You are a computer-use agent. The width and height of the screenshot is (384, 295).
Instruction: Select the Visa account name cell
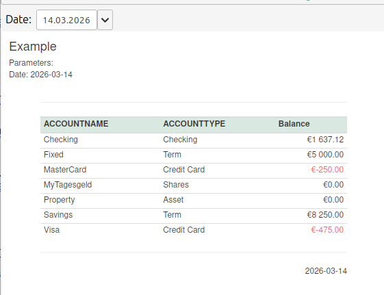tap(51, 230)
